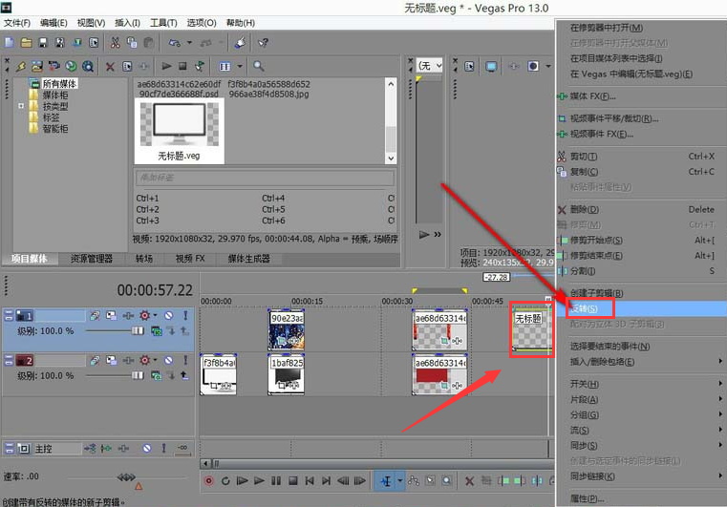This screenshot has width=727, height=507.
Task: Open the views dropdown arrow in media toolbar
Action: [240, 66]
